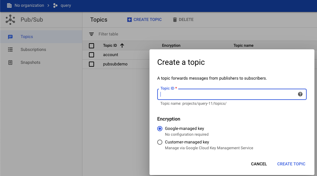Open the account topic row
This screenshot has width=317, height=176.
pos(110,55)
